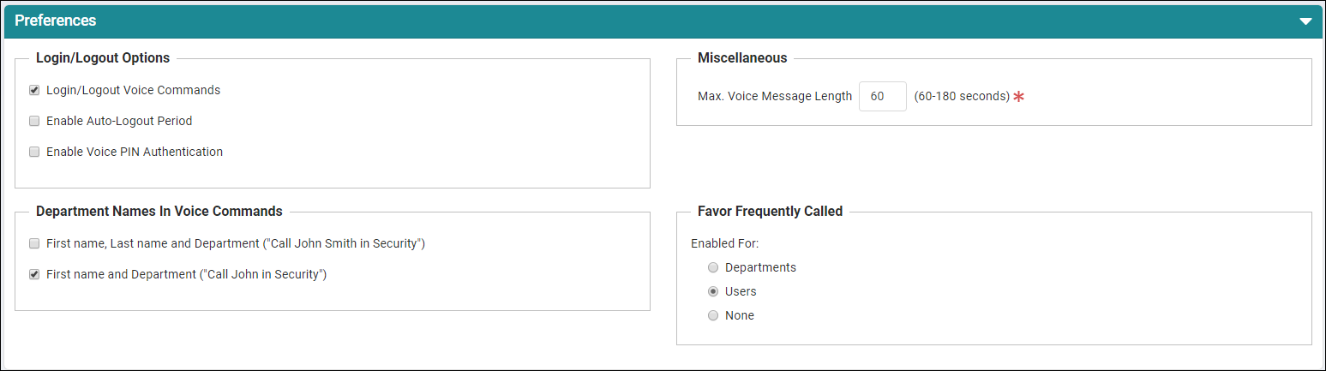Uncheck Login/Logout Voice Commands checkbox
The width and height of the screenshot is (1326, 371).
point(34,90)
